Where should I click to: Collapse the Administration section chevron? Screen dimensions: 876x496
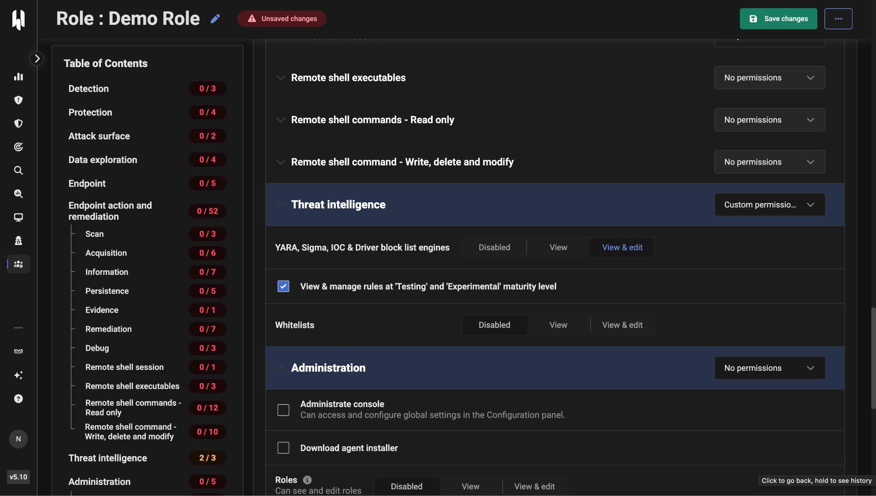pos(281,368)
